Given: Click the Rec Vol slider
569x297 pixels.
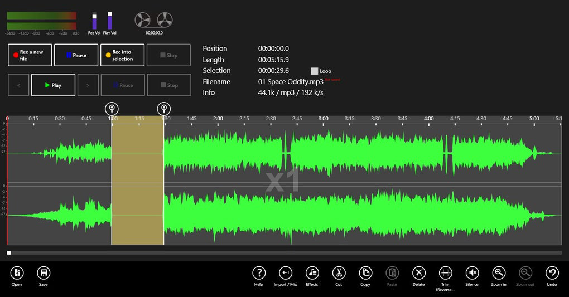Looking at the screenshot, I should (94, 21).
